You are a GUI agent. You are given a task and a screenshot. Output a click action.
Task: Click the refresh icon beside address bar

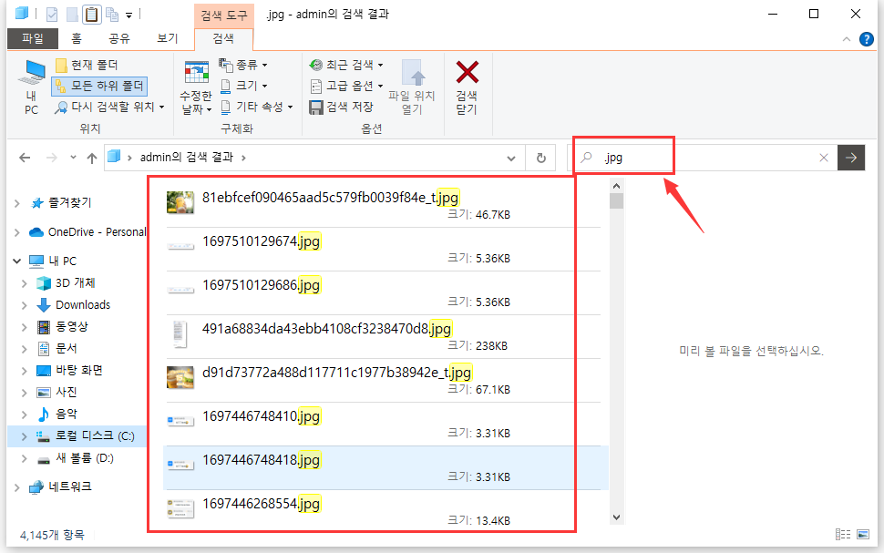pyautogui.click(x=540, y=157)
